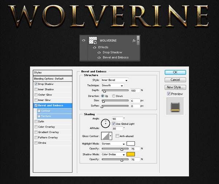
Task: Select the Up direction radio button
Action: pos(103,96)
